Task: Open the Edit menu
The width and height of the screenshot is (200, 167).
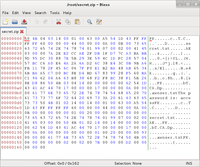Action: (x=15, y=13)
